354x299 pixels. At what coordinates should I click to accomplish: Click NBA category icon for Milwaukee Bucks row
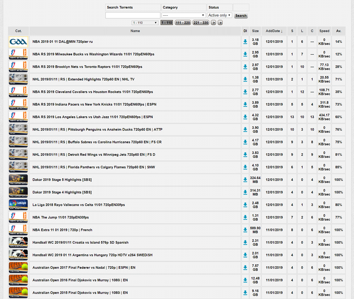tap(18, 54)
